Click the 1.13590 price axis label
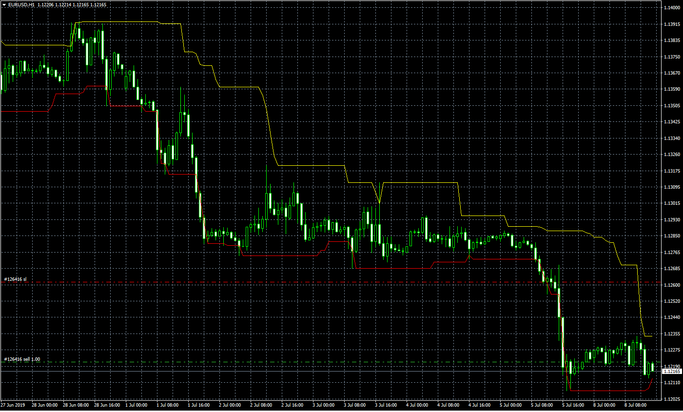This screenshot has width=683, height=412. tap(672, 89)
